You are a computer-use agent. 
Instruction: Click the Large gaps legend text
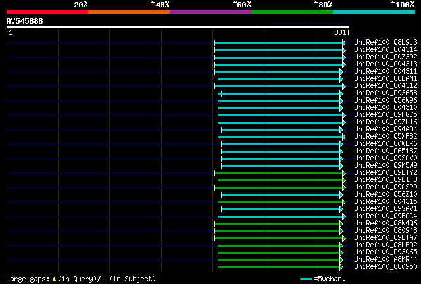click(28, 279)
